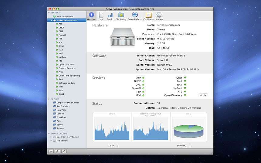Select the Firewall service in sidebar

point(63,35)
